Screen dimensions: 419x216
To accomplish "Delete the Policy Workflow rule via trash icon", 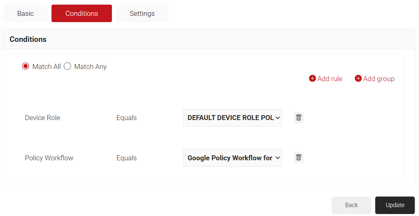I will (x=298, y=158).
